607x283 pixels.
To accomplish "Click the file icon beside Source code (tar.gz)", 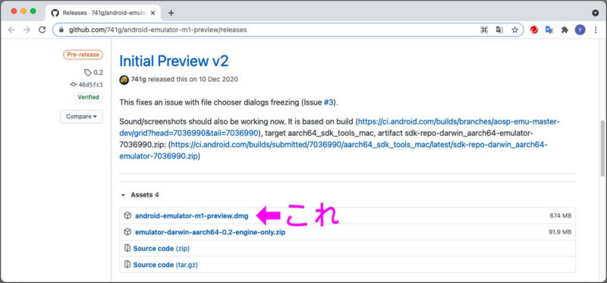I will coord(127,265).
